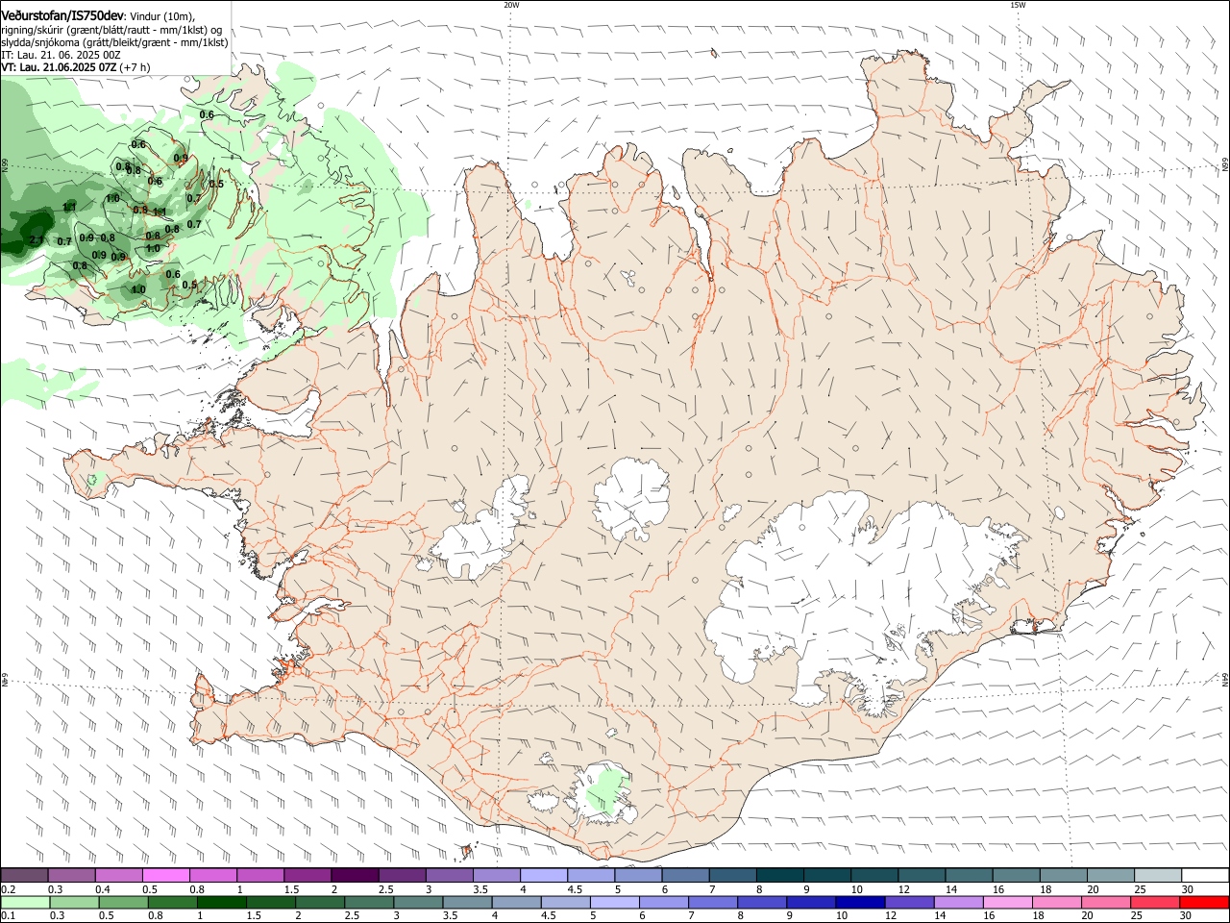This screenshot has height=923, width=1230.
Task: Click the 0.4 number under the top legend row
Action: pos(103,889)
